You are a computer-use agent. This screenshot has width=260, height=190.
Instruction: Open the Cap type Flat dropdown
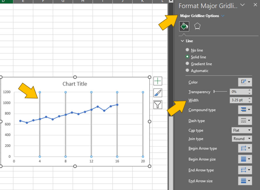[241, 130]
